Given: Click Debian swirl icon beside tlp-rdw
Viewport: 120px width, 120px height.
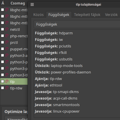Looking at the screenshot, I should click(7, 88).
